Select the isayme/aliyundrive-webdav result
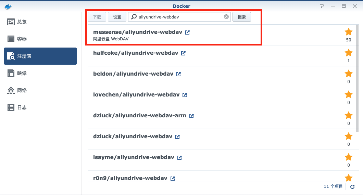363x195 pixels. pyautogui.click(x=222, y=160)
